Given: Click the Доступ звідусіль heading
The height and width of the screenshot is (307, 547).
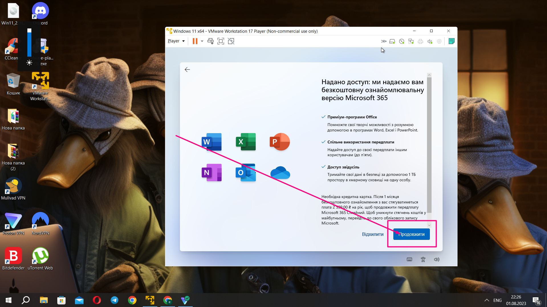Looking at the screenshot, I should 343,167.
